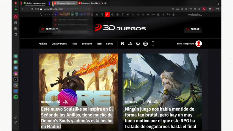Open the shopping bag icon in sidebar
The width and height of the screenshot is (233, 131).
pos(16,34)
